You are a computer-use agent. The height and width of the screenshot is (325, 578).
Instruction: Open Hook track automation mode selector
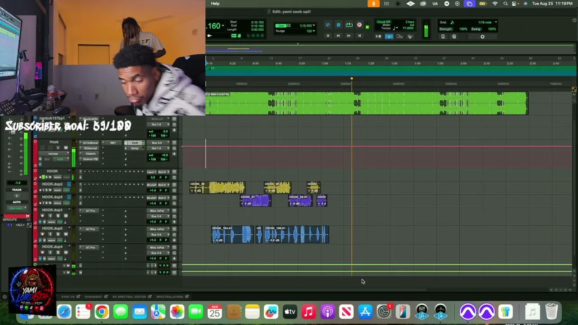pos(60,159)
